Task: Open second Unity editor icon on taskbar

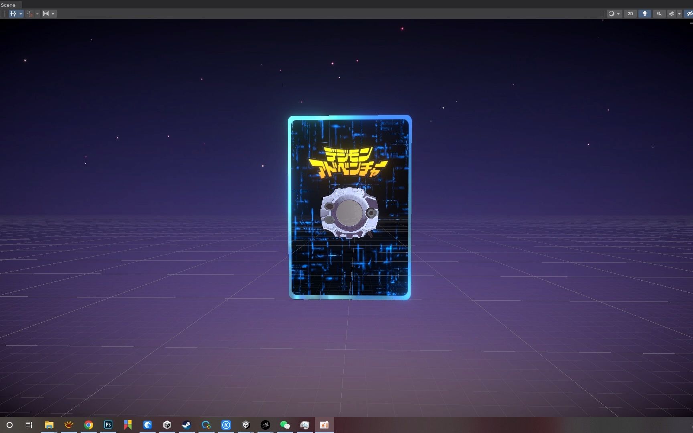Action: click(x=246, y=425)
